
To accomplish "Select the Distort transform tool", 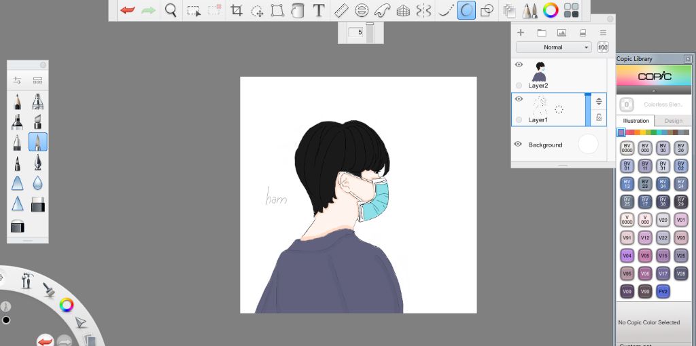I will click(x=277, y=10).
